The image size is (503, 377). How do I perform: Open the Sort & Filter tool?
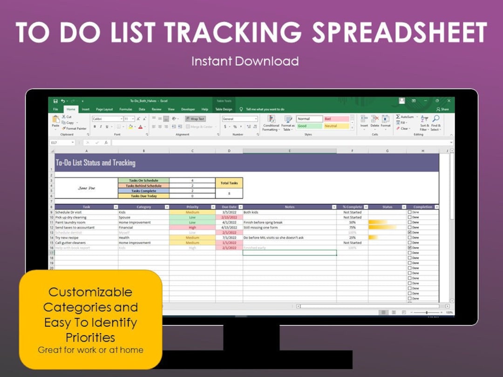coord(425,119)
